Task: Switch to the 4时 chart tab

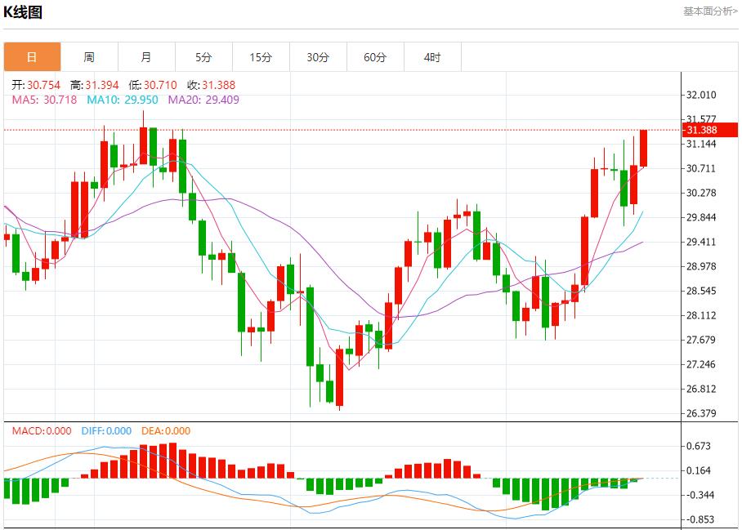Action: tap(432, 57)
